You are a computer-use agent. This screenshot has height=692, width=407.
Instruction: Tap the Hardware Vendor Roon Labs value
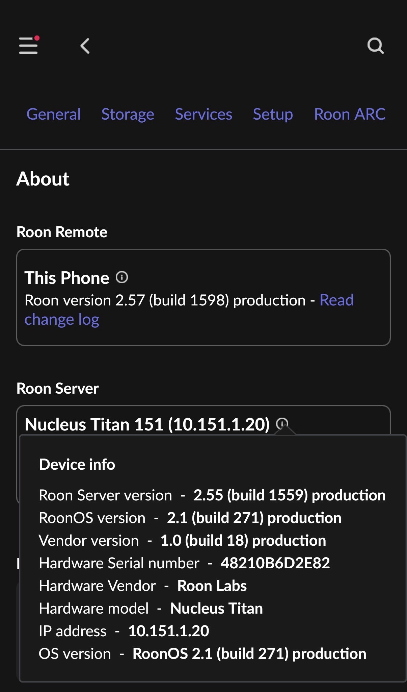pyautogui.click(x=212, y=586)
